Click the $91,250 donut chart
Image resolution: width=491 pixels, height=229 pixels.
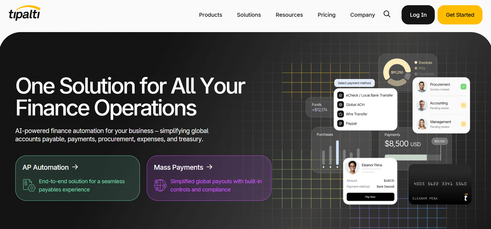pos(397,72)
